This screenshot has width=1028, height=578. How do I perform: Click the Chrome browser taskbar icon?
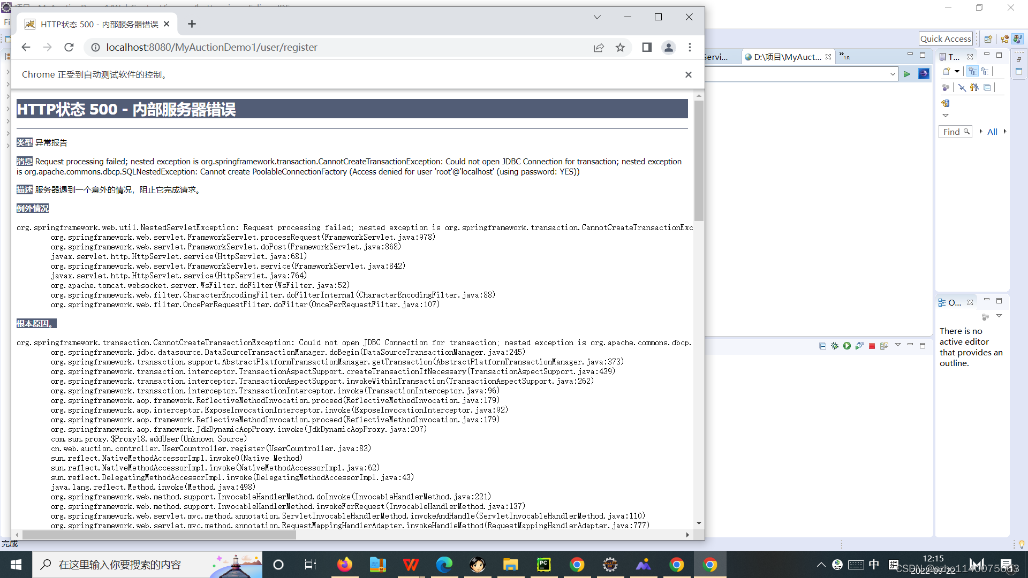coord(708,564)
